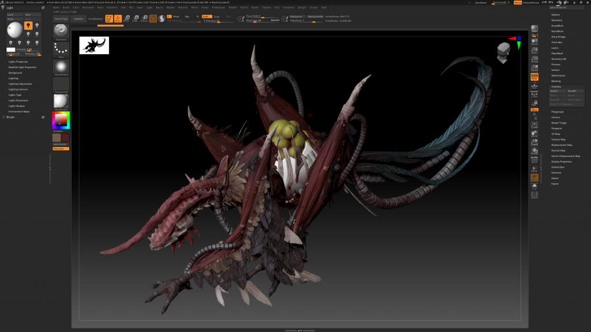This screenshot has height=332, width=591.
Task: Expand the LightCap section
Action: coord(14,78)
